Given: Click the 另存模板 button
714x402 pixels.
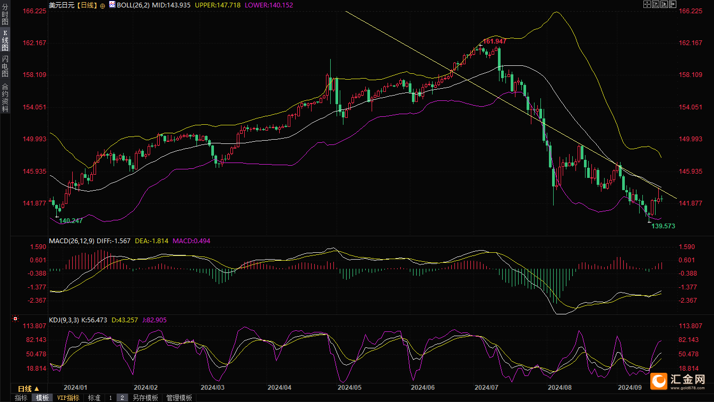Looking at the screenshot, I should click(x=145, y=398).
